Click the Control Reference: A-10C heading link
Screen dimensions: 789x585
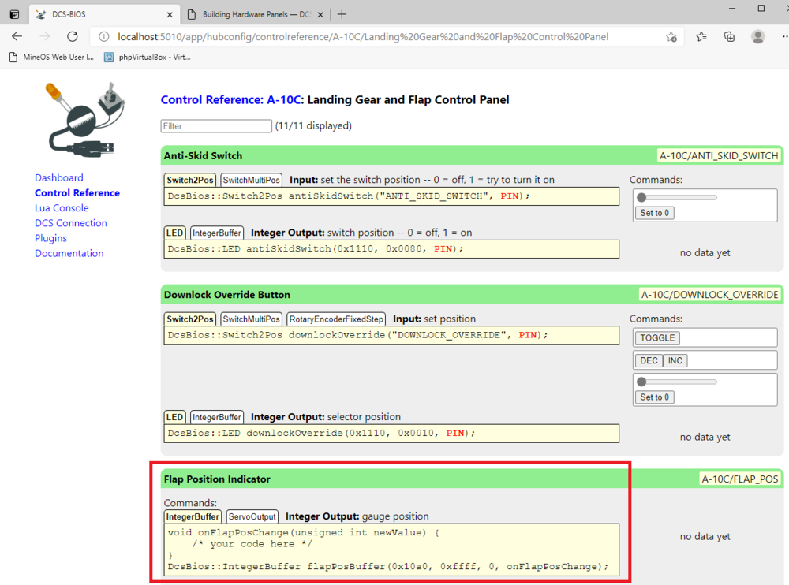[x=231, y=99]
